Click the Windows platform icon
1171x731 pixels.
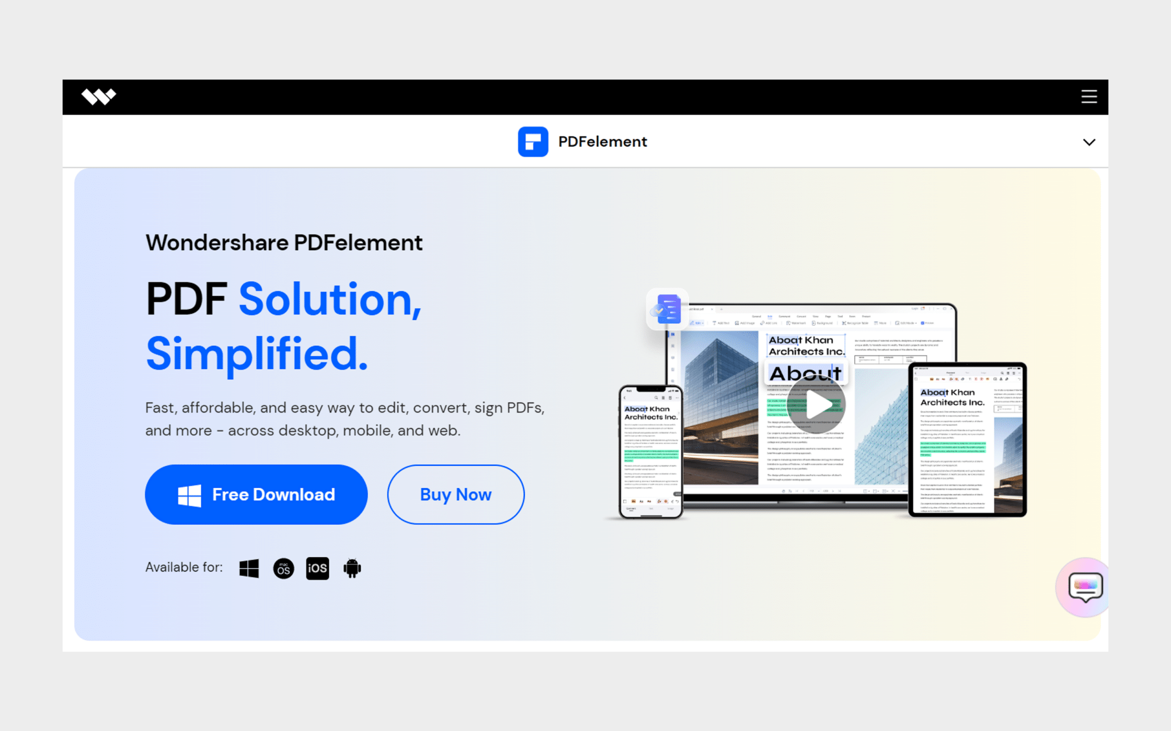click(249, 568)
